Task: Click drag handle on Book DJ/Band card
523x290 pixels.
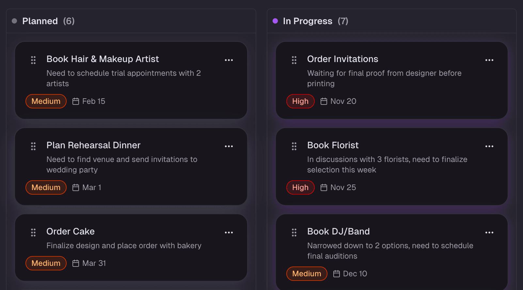Action: pyautogui.click(x=294, y=233)
